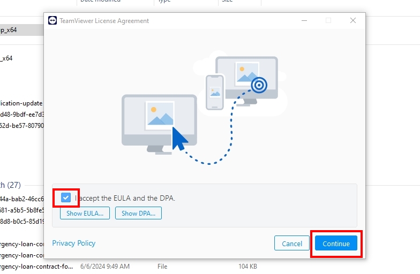Open the Show DPA document

(138, 213)
